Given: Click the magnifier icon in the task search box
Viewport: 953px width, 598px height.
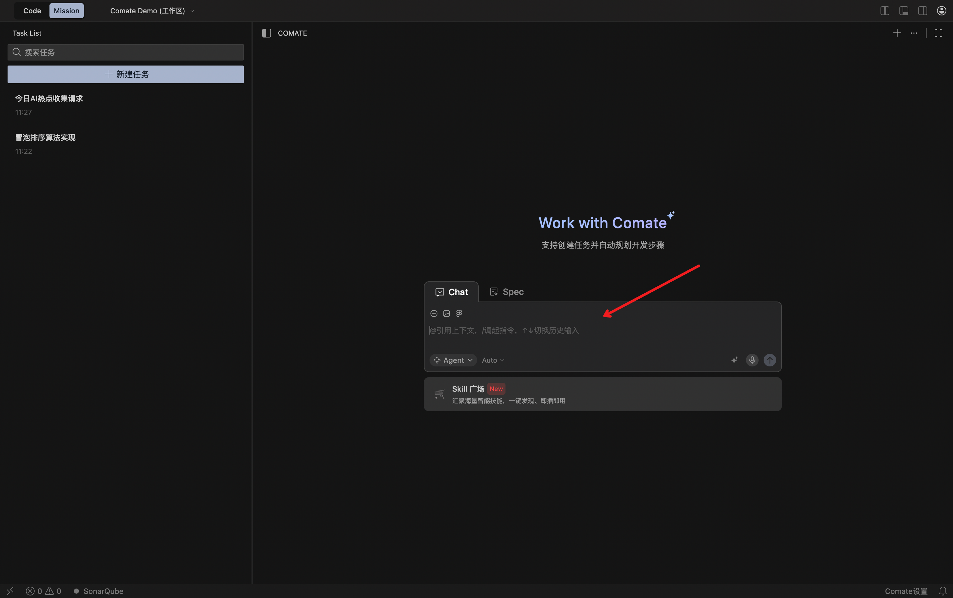Looking at the screenshot, I should [x=17, y=52].
